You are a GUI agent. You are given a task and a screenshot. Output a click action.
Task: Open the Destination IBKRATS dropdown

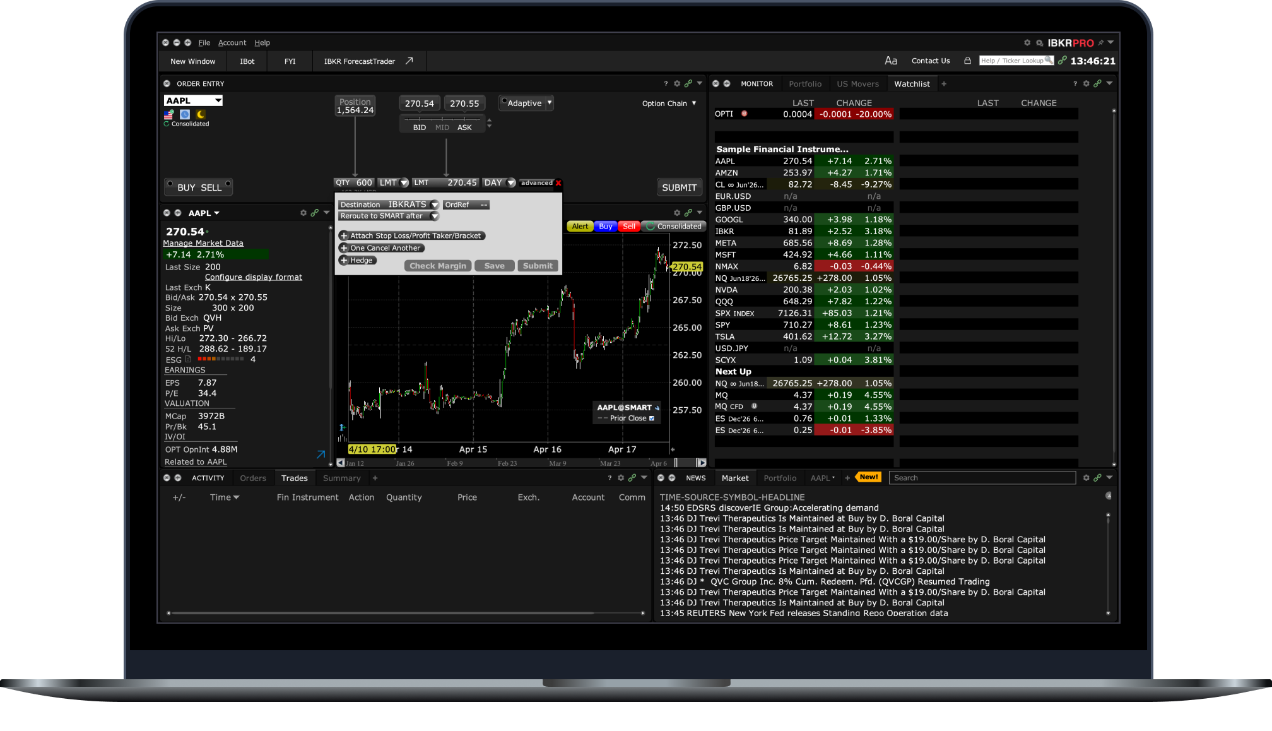(x=435, y=205)
